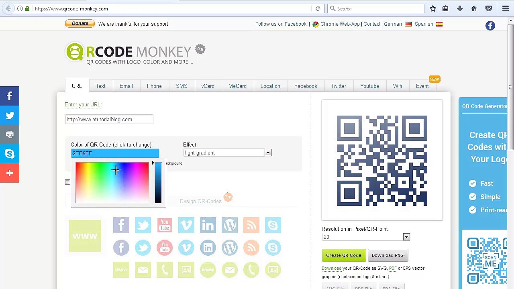Click the blue Facebook circle icon top right
The image size is (514, 289).
click(x=490, y=26)
